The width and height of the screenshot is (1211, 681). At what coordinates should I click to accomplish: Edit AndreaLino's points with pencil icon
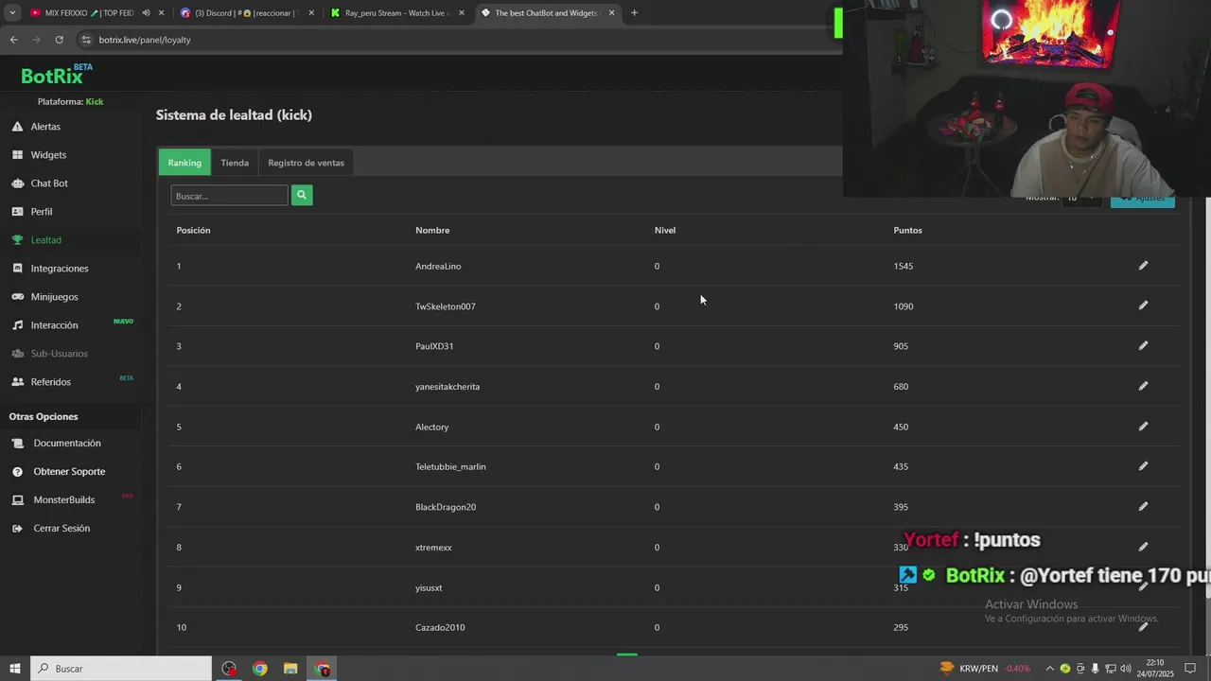[x=1143, y=266]
